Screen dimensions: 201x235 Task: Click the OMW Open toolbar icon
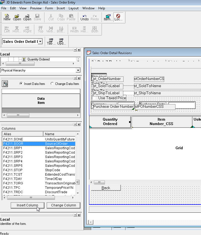[27, 17]
